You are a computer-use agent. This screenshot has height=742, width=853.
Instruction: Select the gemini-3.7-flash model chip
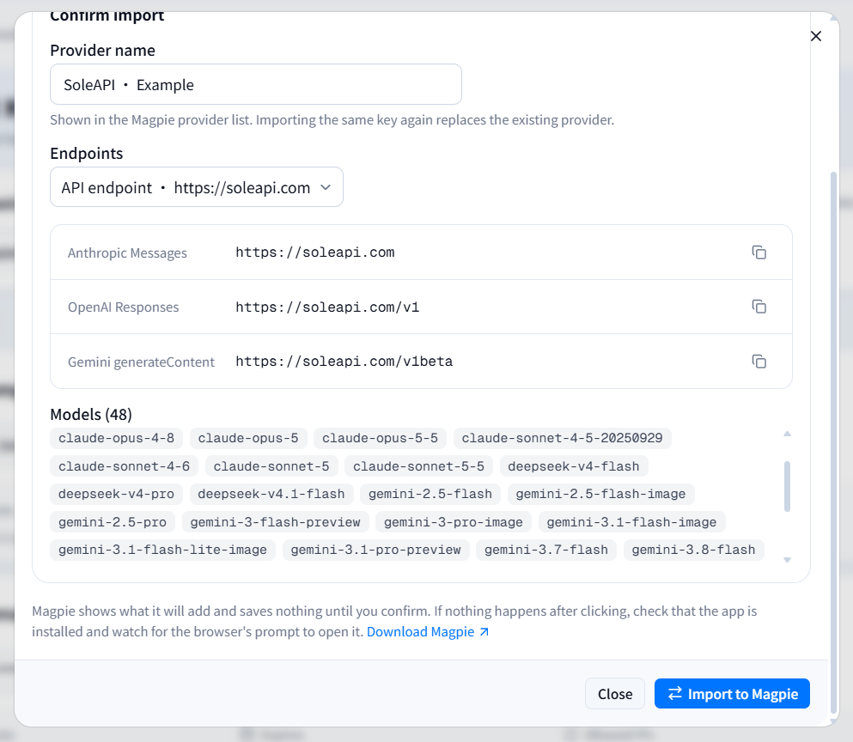[546, 550]
